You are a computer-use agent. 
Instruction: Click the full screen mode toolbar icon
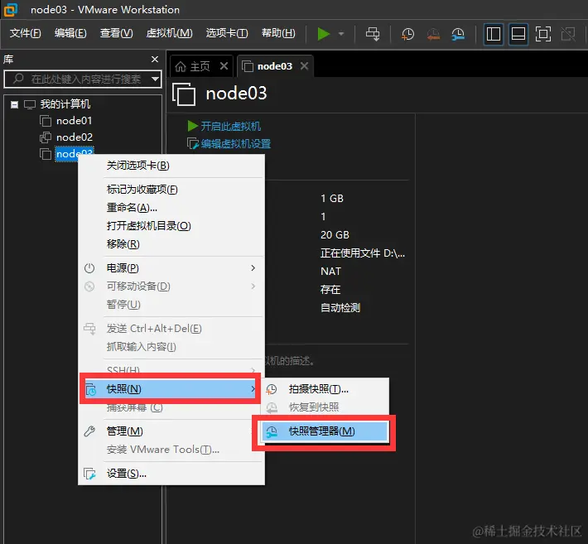point(543,34)
